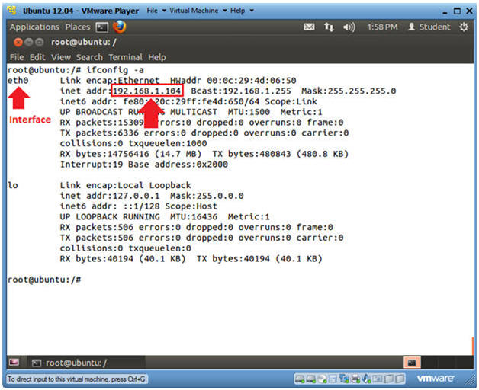The image size is (479, 390).
Task: Select the highlighted workspace in switcher
Action: 412,363
